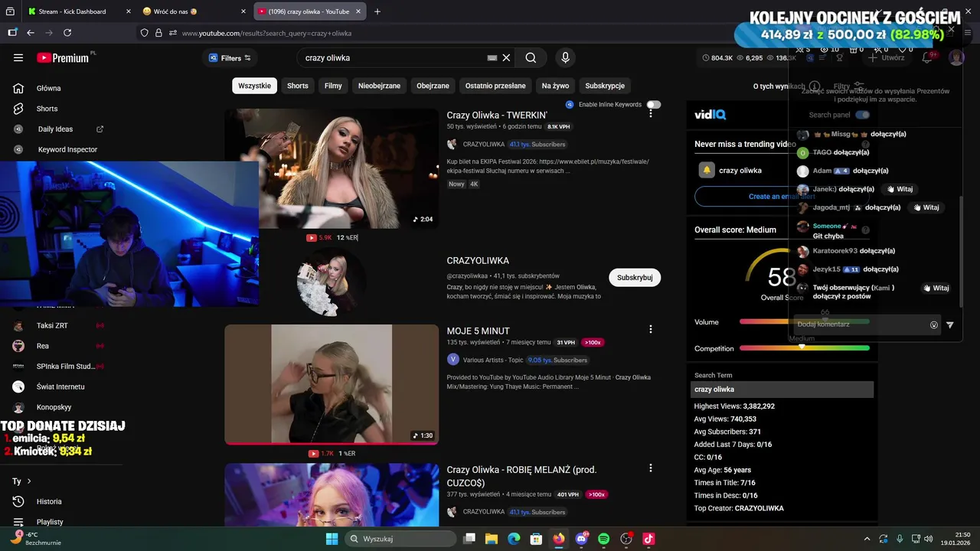Viewport: 980px width, 551px height.
Task: Open Shorts from the left sidebar
Action: coord(47,109)
